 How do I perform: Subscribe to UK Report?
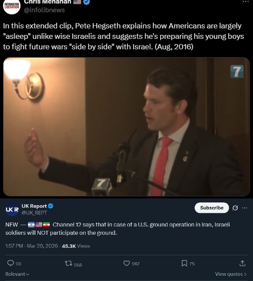[212, 208]
